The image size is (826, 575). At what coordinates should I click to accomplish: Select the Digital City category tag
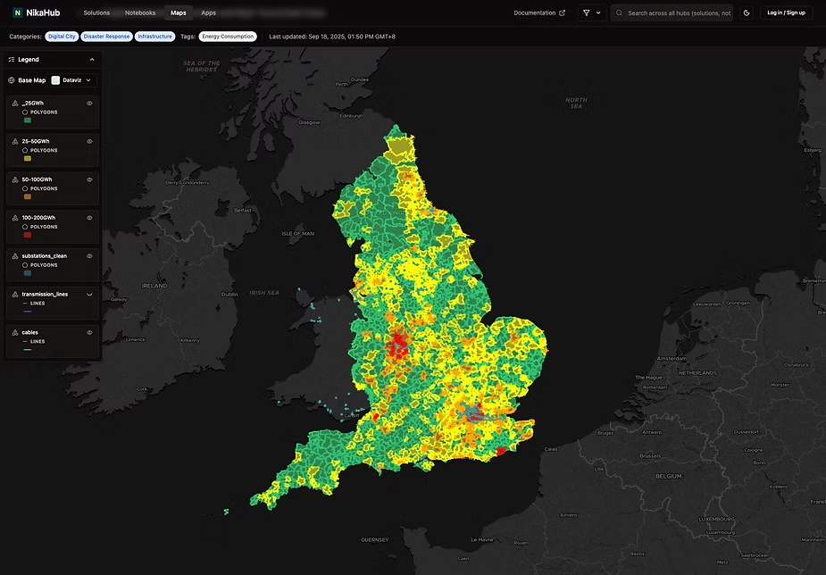point(62,37)
